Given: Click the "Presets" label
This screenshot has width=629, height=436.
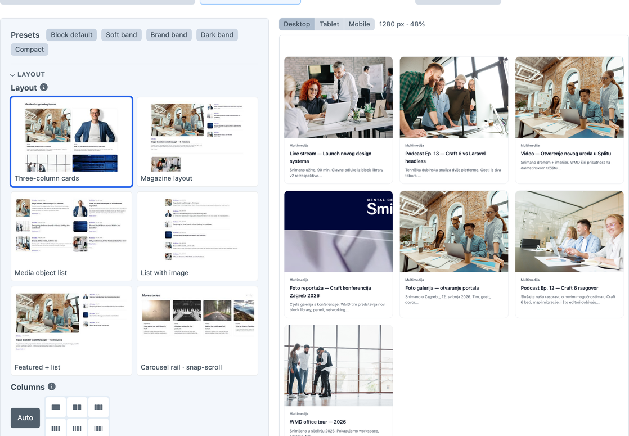Looking at the screenshot, I should click(x=25, y=35).
